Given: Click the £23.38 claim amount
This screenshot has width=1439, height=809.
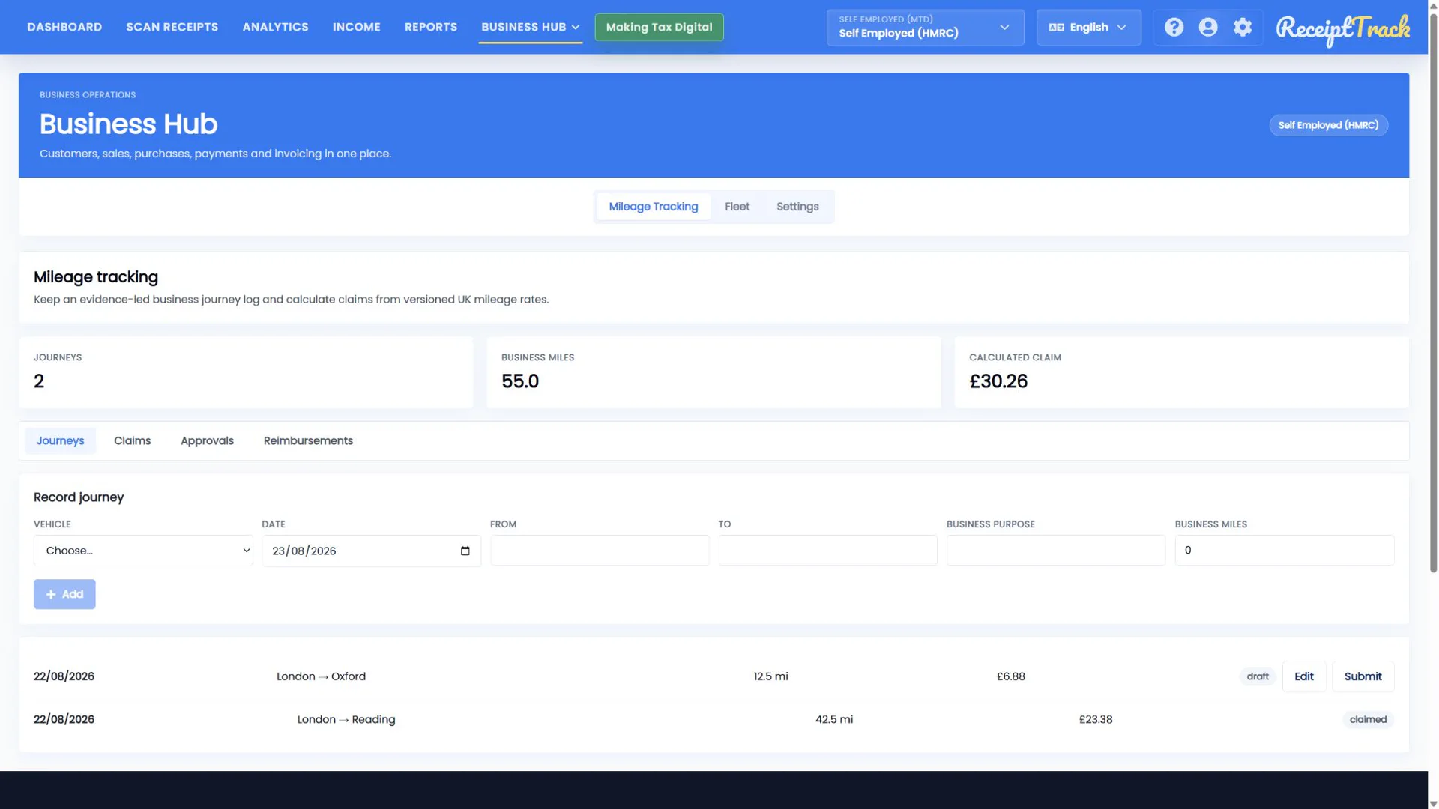Looking at the screenshot, I should (x=1095, y=720).
